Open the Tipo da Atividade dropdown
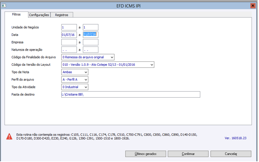The width and height of the screenshot is (259, 162). (x=75, y=87)
